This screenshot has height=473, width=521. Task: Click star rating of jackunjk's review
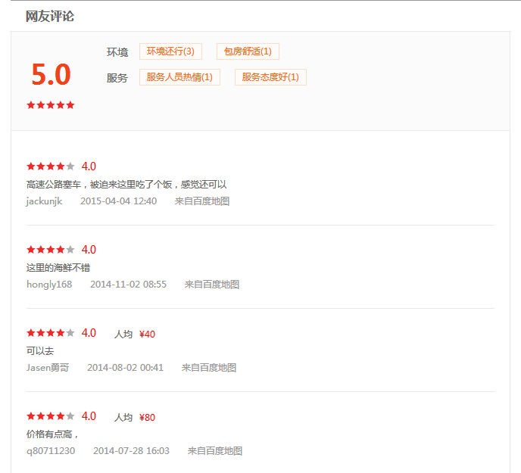tap(51, 166)
